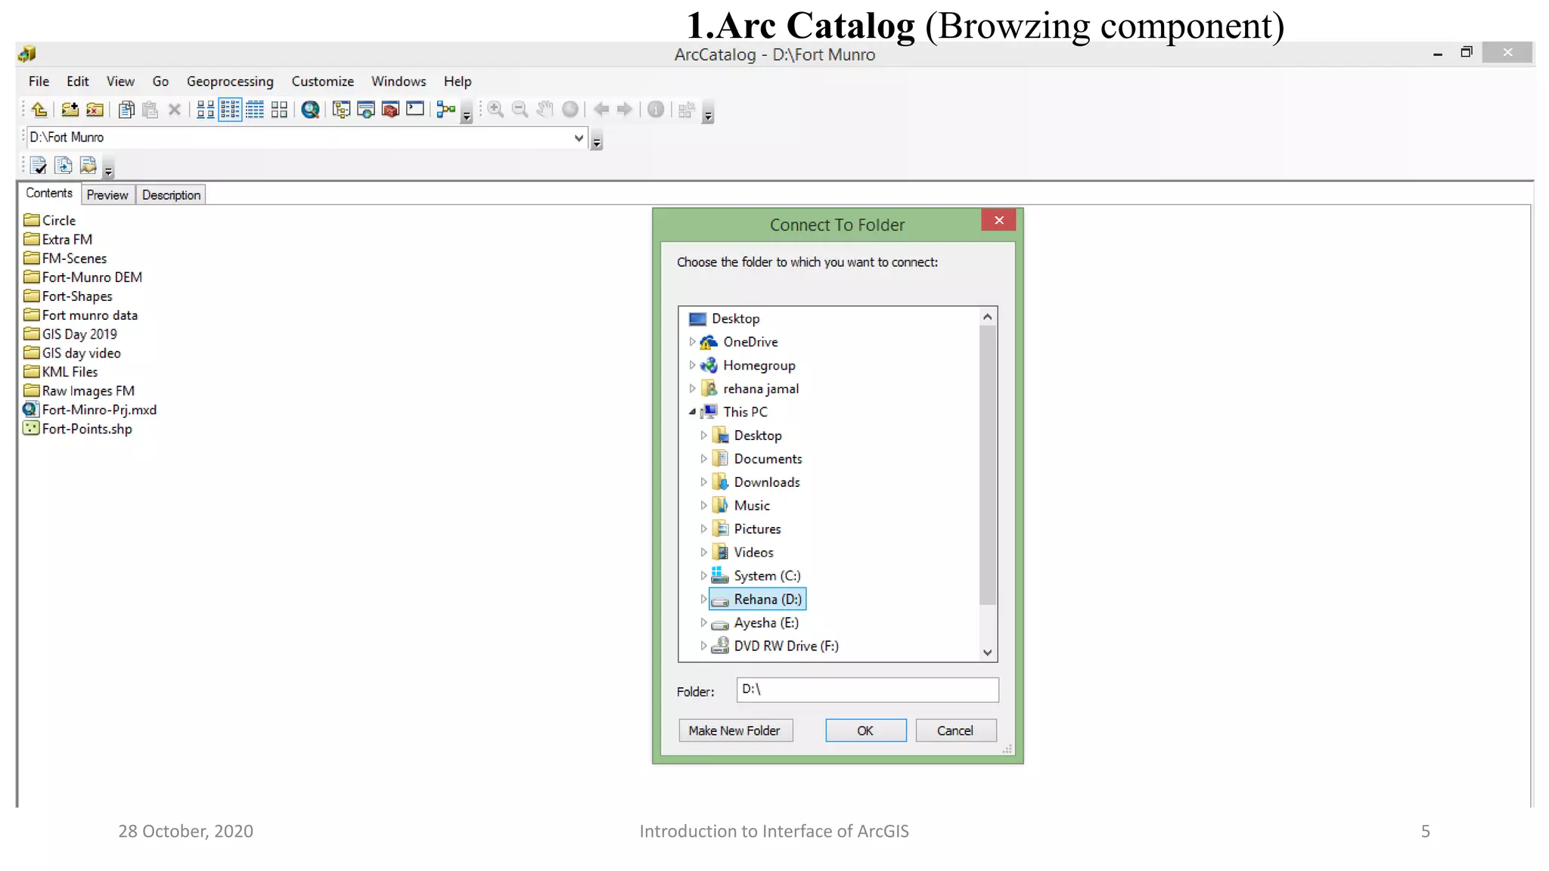Click the Go Back arrow icon
The width and height of the screenshot is (1549, 871).
click(x=601, y=110)
